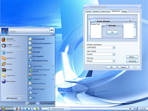
Task: Launch E-mail Mozilla Thunderbird entry
Action: [x=11, y=45]
